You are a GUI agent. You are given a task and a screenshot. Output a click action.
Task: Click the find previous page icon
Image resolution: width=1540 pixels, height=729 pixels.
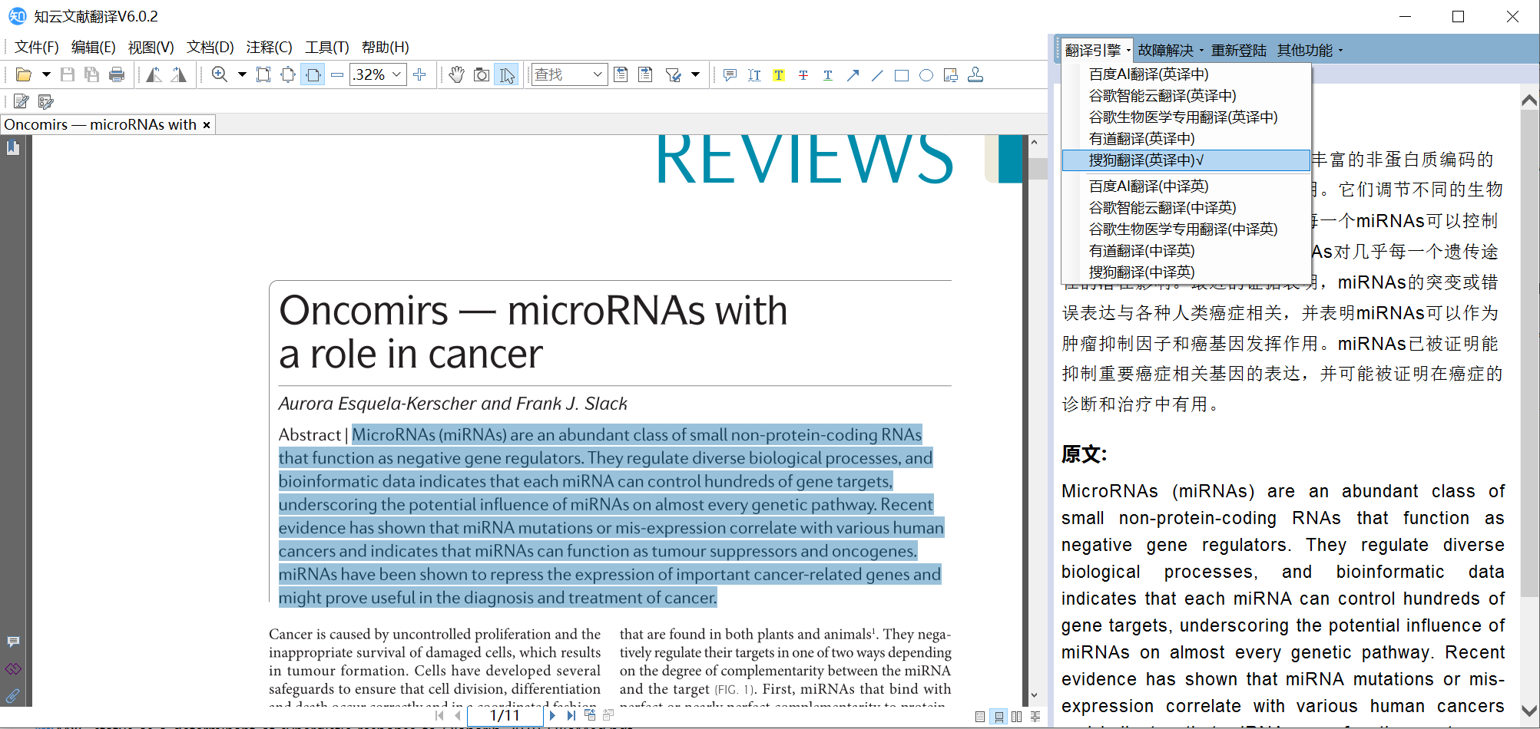coord(621,74)
